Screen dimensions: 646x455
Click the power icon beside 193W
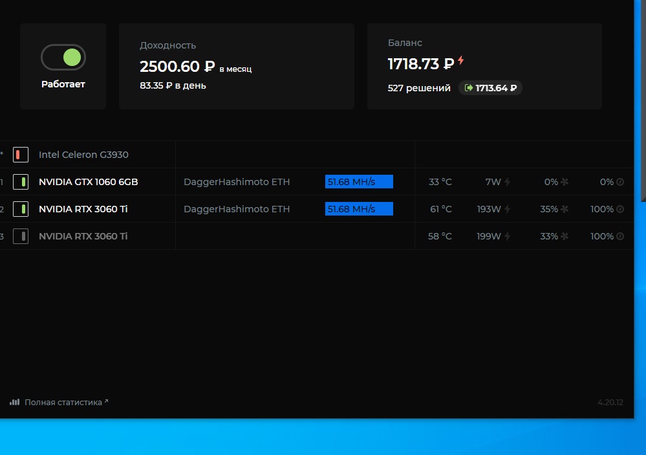click(508, 210)
